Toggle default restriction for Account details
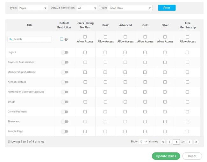207x162 pixels. [x=65, y=82]
